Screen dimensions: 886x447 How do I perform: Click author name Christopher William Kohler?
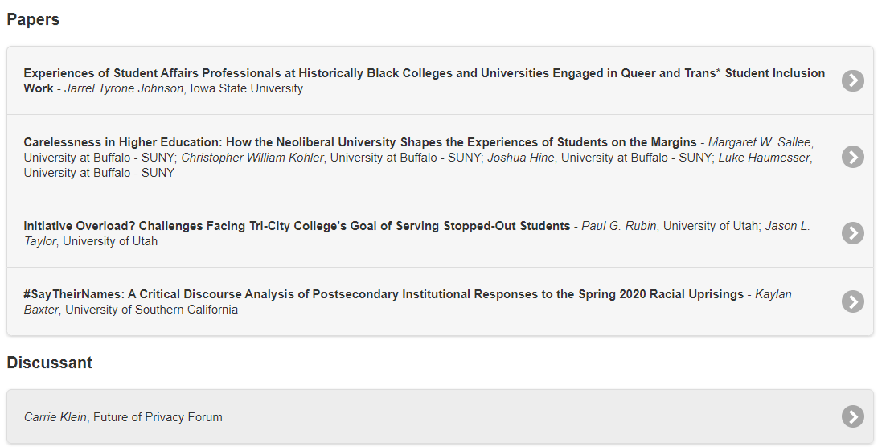point(252,158)
